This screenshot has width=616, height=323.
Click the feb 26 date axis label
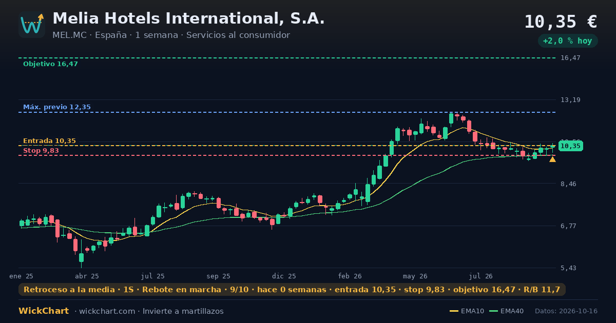coord(350,276)
